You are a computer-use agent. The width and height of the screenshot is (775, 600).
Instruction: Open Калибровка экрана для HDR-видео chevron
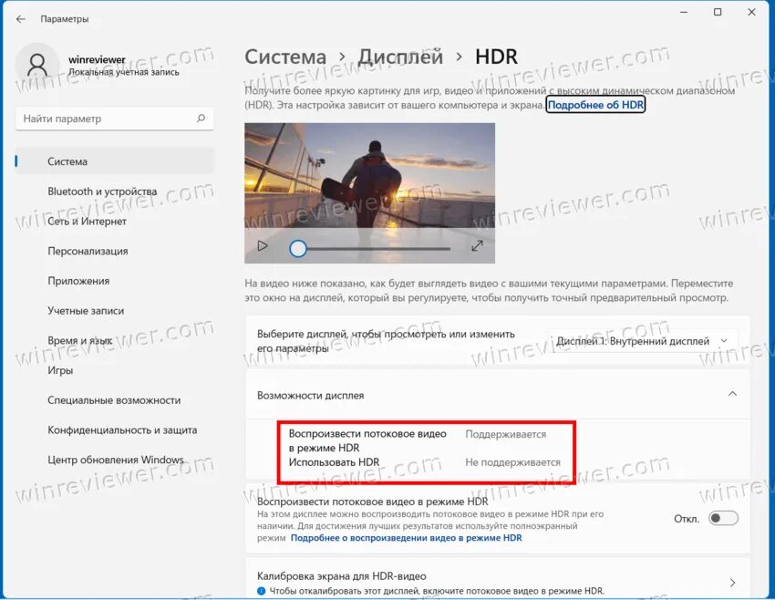(732, 583)
